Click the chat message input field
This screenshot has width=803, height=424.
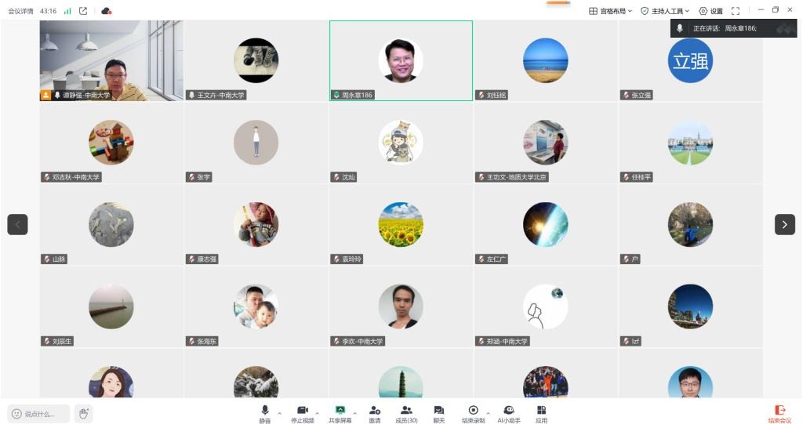[39, 414]
